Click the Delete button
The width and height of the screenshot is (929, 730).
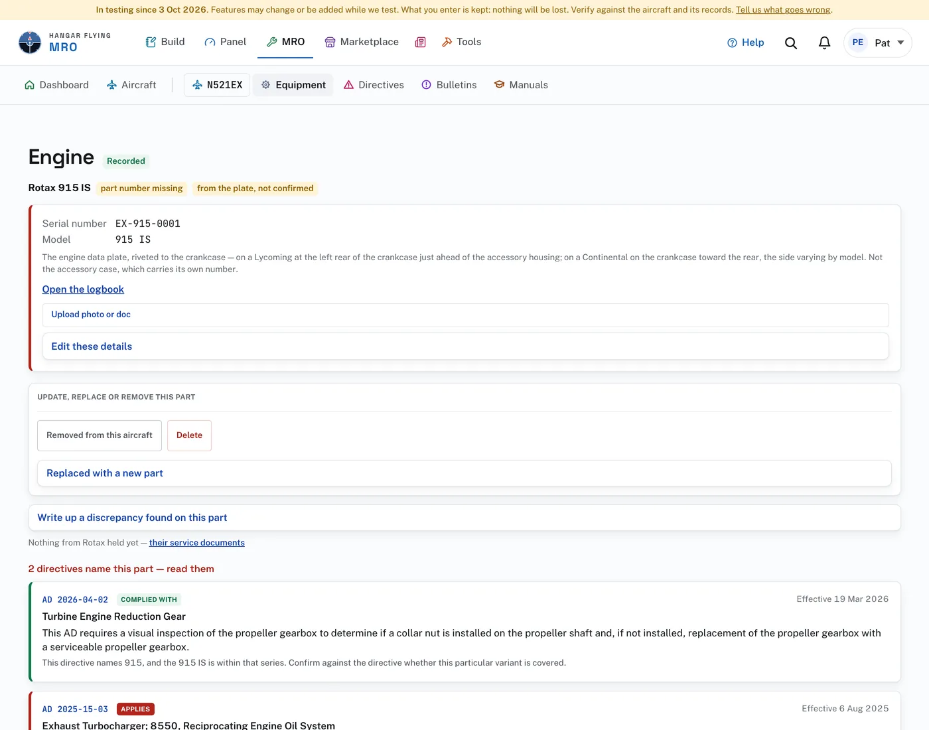[189, 435]
